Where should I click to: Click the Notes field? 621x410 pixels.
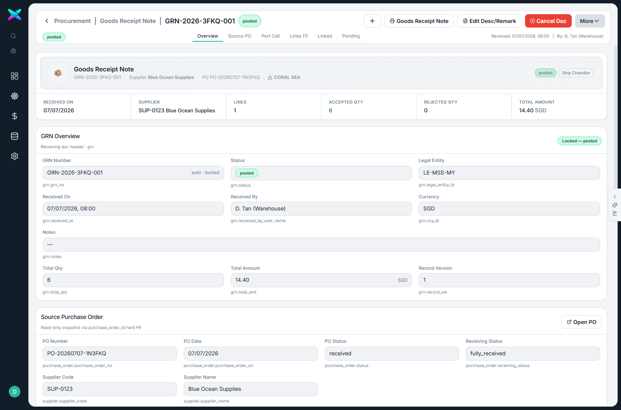coord(321,245)
